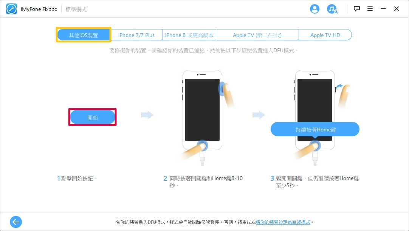The image size is (409, 231).
Task: Open the user account profile icon
Action: (314, 9)
